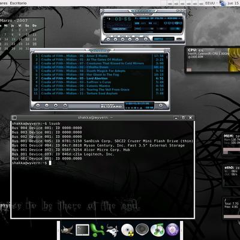Open the Escritorio menu in the top panel
Screen dimensions: 240x240
pyautogui.click(x=18, y=3)
